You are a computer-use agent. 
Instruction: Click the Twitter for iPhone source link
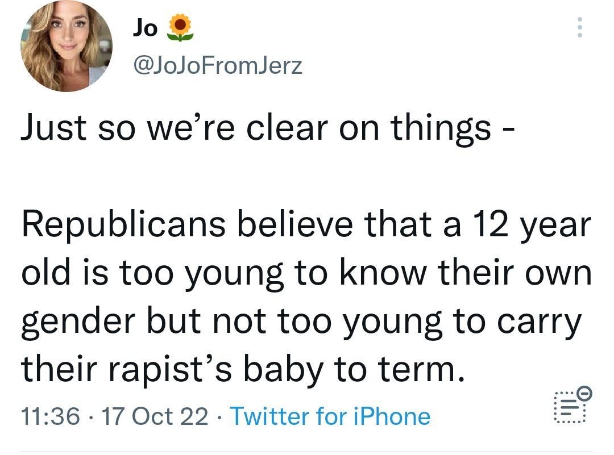330,416
